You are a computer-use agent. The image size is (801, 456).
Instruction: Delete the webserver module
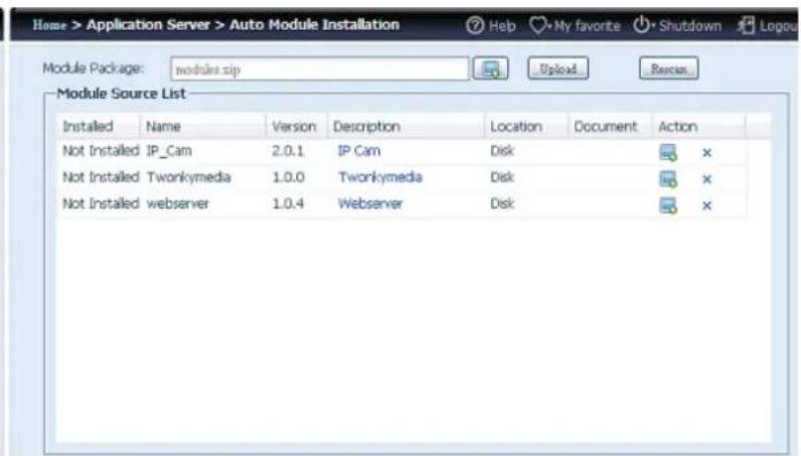point(707,206)
